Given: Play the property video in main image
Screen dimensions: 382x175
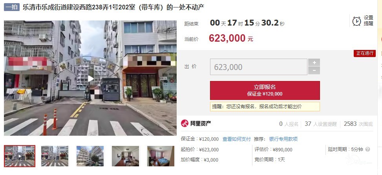Looking at the screenshot, I should [x=90, y=79].
